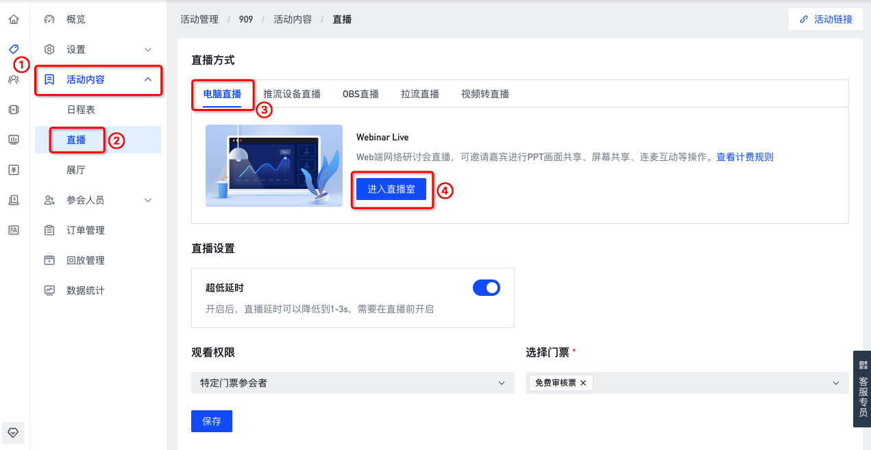Open the video playback icon in rail

14,110
